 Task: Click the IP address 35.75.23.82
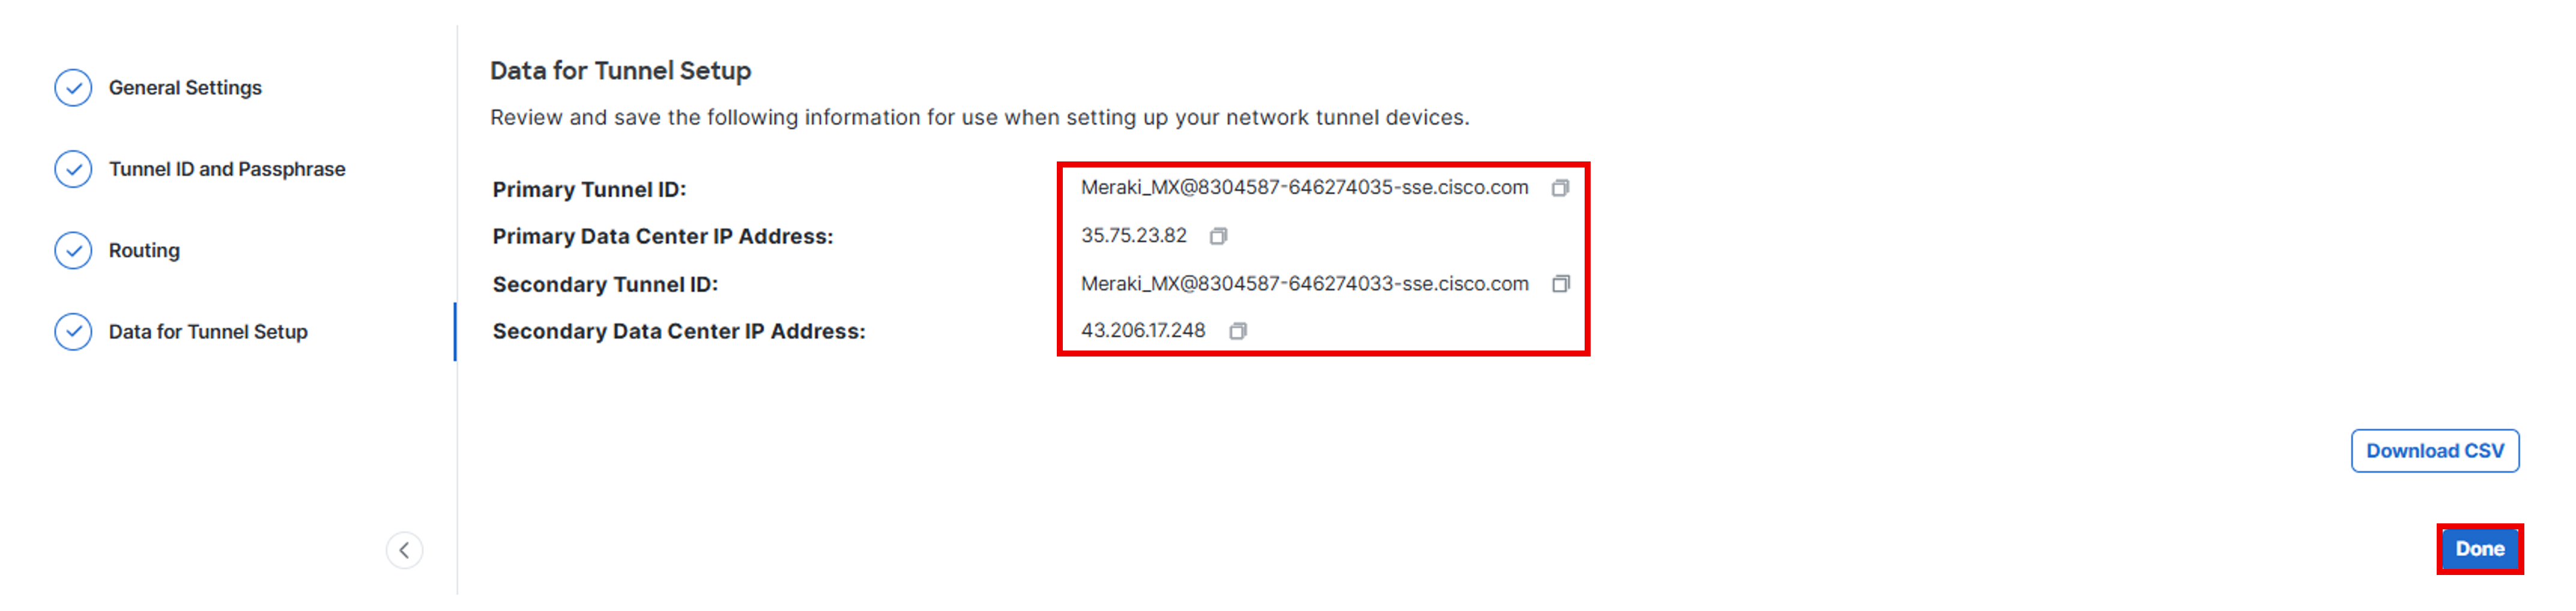pyautogui.click(x=1133, y=236)
